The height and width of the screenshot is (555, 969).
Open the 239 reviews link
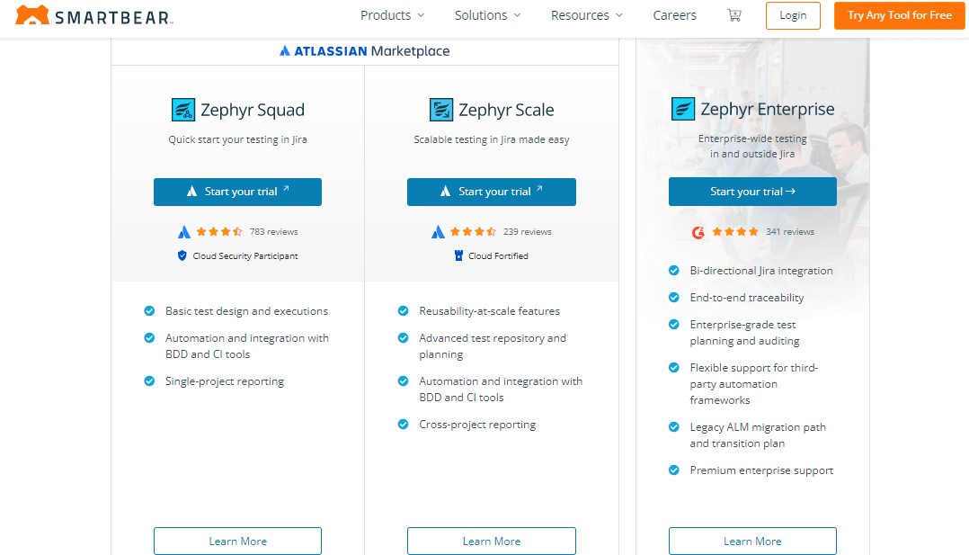tap(527, 232)
